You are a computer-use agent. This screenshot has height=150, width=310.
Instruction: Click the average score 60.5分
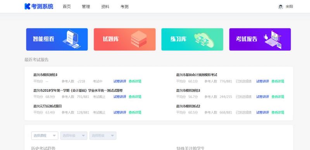click(193, 113)
